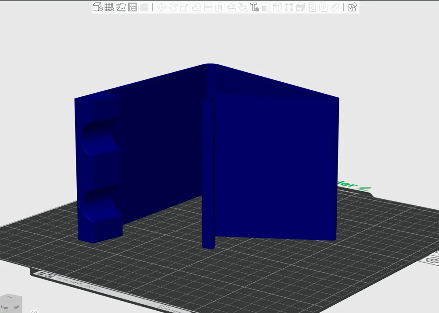The height and width of the screenshot is (313, 439).
Task: Choose the Cut tool
Action: (x=208, y=7)
